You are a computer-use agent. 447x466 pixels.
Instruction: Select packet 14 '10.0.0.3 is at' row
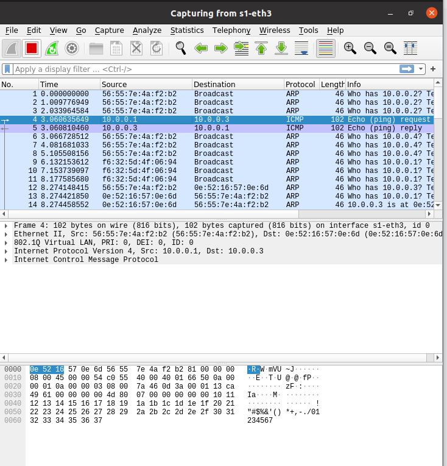point(217,205)
